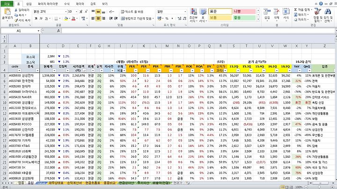The width and height of the screenshot is (337, 189).
Task: Switch to the View (보기) tab
Action: point(105,4)
